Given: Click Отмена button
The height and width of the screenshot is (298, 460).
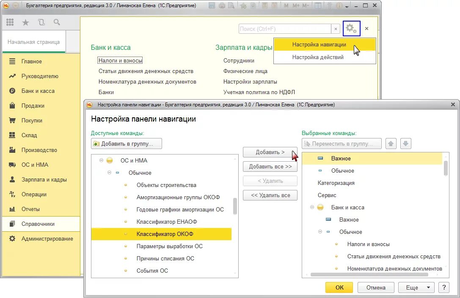Looking at the screenshot, I should [376, 287].
